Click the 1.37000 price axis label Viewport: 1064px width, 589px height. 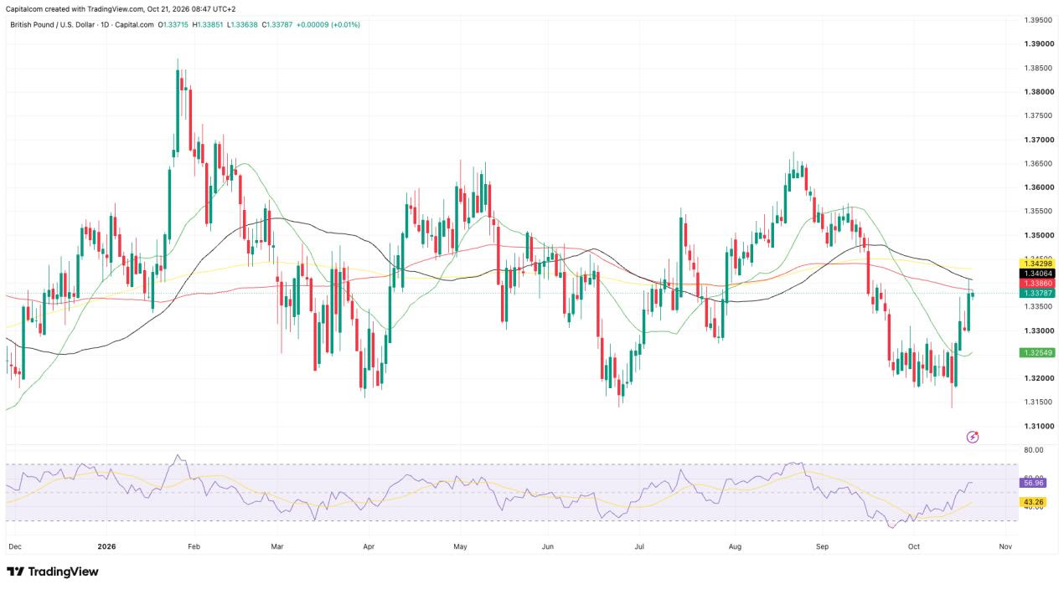tap(1039, 139)
